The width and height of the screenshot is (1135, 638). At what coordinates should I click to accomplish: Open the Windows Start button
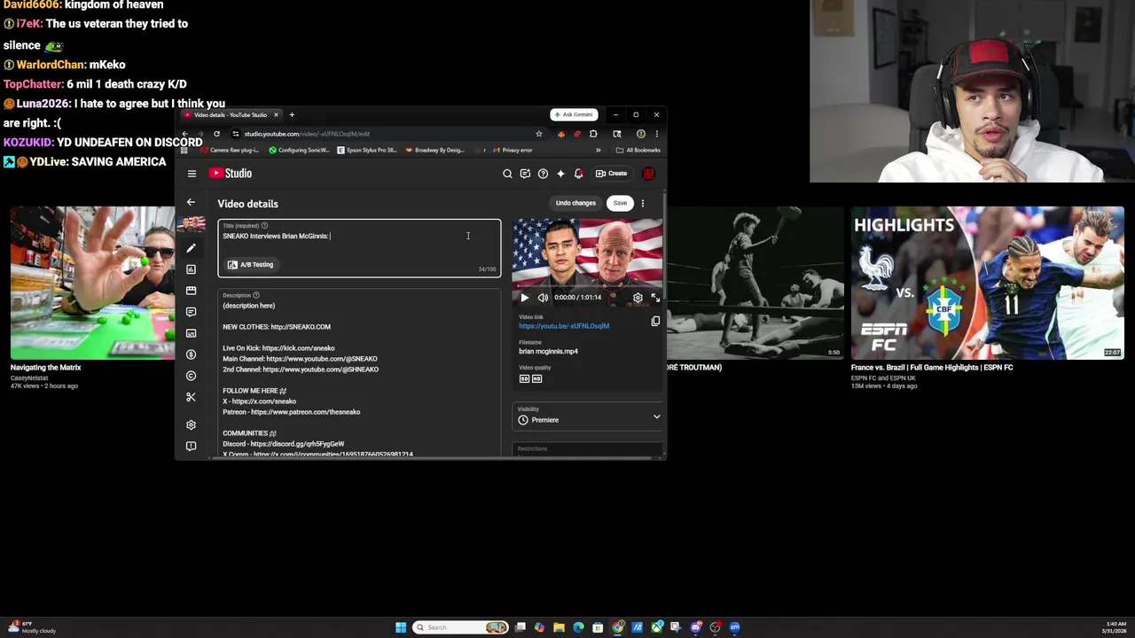point(401,627)
